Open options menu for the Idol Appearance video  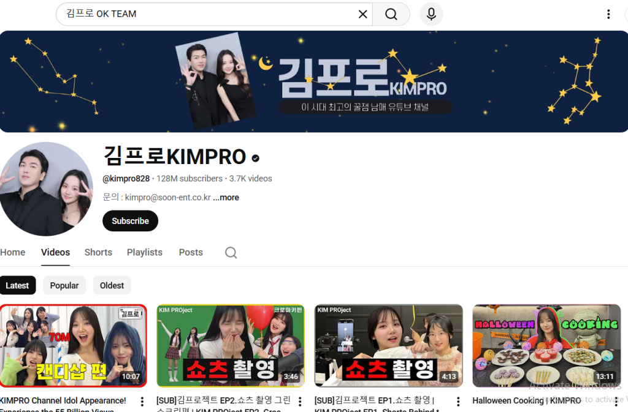tap(142, 402)
